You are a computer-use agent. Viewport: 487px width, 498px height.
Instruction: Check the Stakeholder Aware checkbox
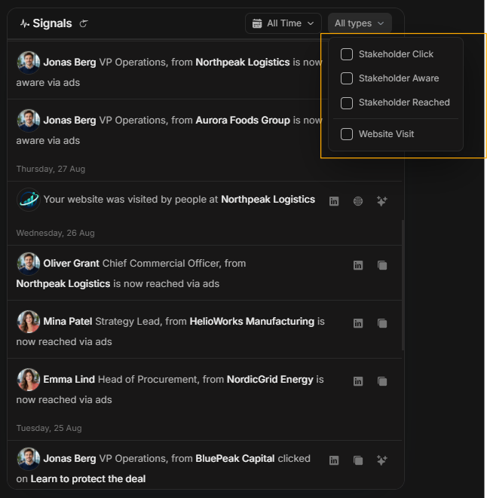[x=347, y=78]
